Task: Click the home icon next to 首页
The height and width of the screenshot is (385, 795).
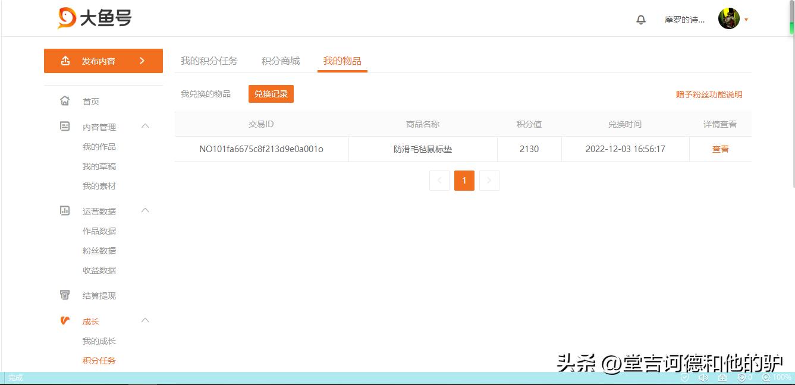Action: [65, 101]
